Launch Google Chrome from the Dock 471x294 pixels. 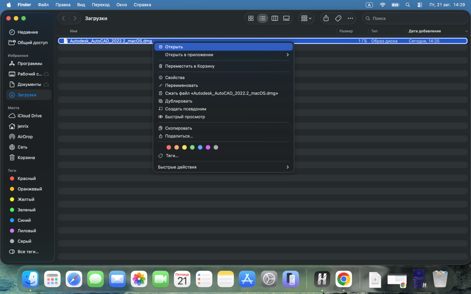[x=344, y=279]
